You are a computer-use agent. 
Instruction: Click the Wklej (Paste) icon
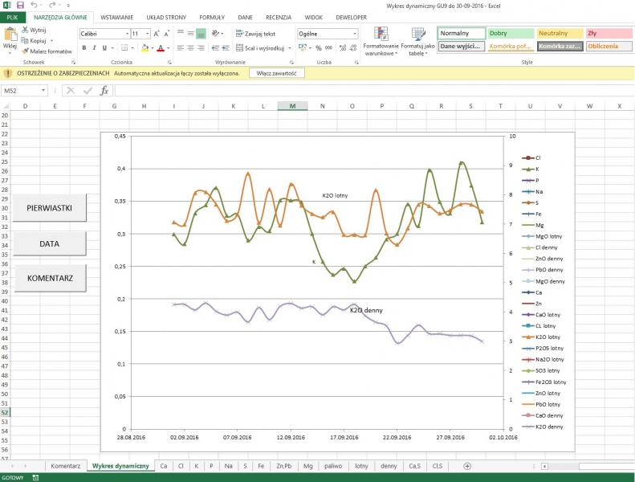click(x=10, y=35)
